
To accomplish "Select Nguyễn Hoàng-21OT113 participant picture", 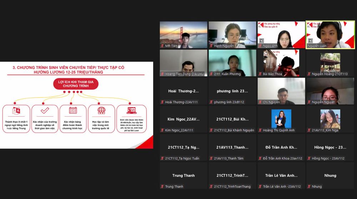I will pyautogui.click(x=330, y=62).
